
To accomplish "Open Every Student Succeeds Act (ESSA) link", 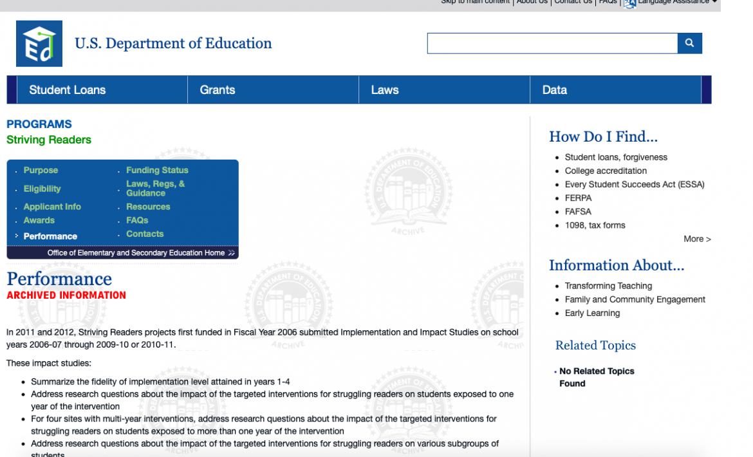I will (x=635, y=184).
